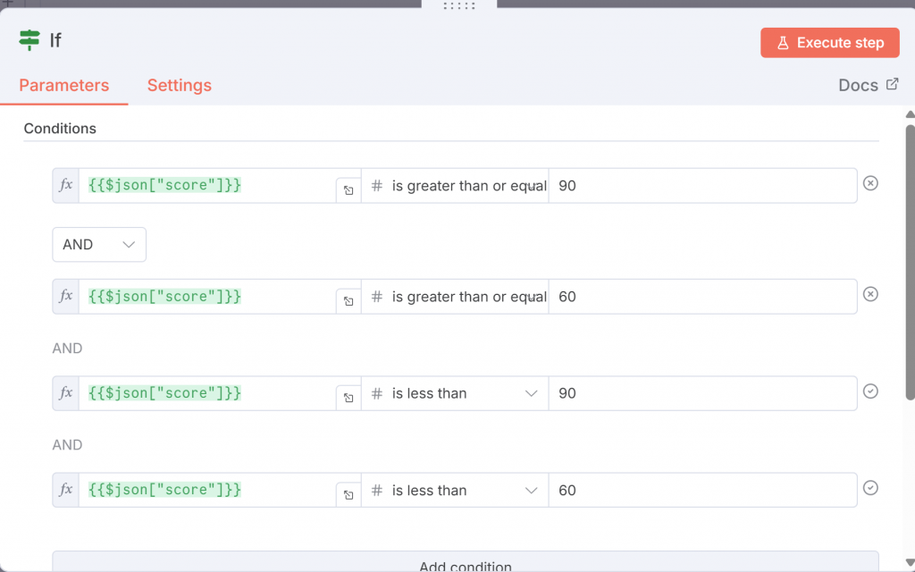
Task: Click the check circle icon on the less than 60 row
Action: pos(870,488)
